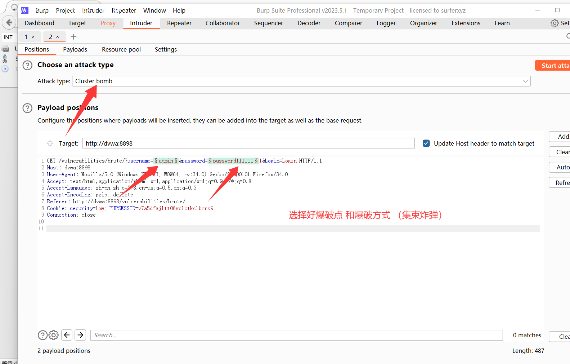Open help for Payload positions section

[x=27, y=108]
